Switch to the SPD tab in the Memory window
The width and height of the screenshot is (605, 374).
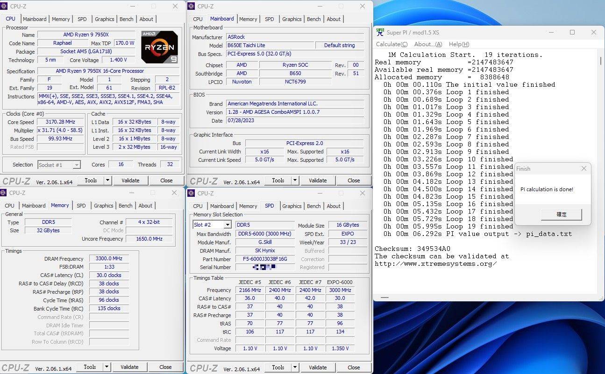pos(82,206)
